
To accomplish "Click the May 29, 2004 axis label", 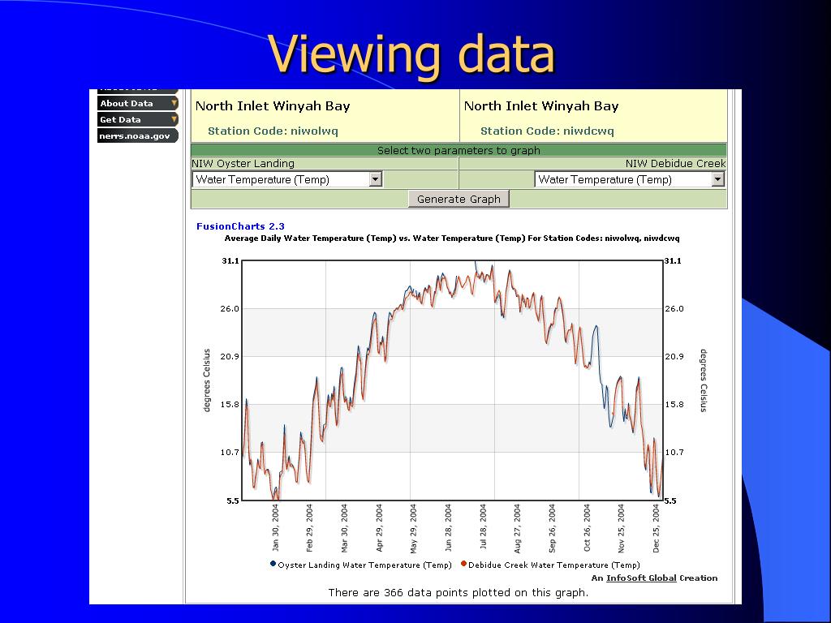I will (x=413, y=527).
